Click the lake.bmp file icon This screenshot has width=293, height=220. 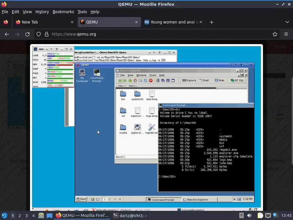pyautogui.click(x=152, y=96)
